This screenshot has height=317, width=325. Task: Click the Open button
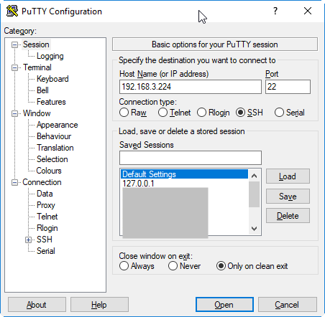click(224, 305)
